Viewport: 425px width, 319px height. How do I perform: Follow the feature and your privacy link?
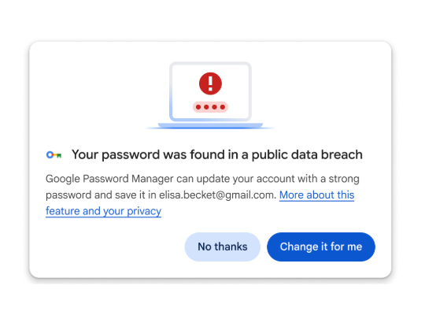pos(104,211)
